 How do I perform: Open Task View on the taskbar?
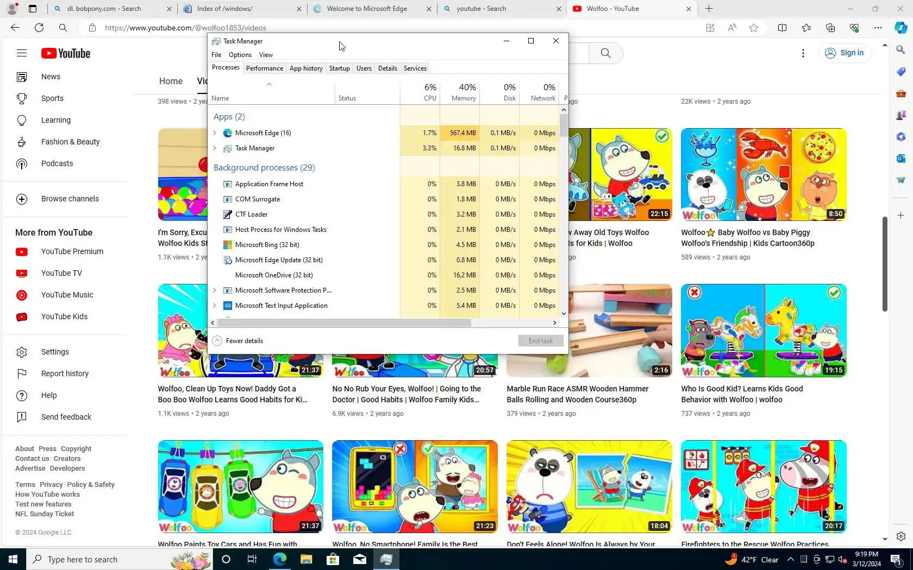(252, 559)
